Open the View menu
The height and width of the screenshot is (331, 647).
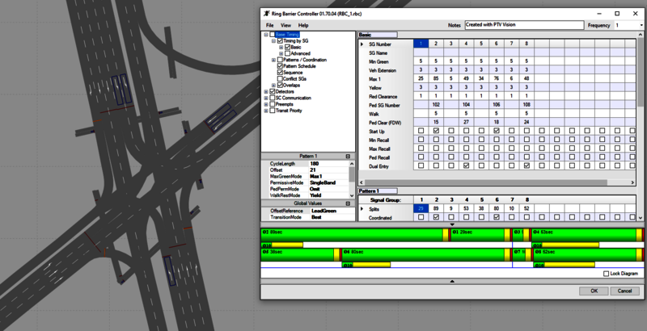[x=286, y=25]
